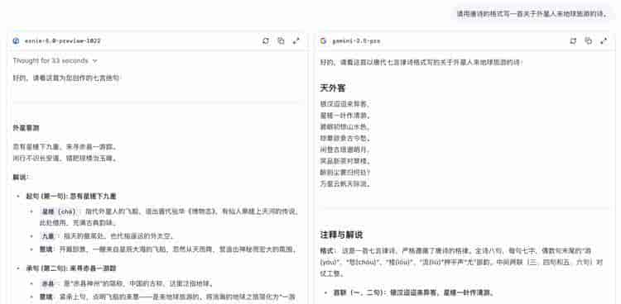This screenshot has height=304, width=621.
Task: Click the gemini-2.5-pro model name
Action: pyautogui.click(x=356, y=40)
